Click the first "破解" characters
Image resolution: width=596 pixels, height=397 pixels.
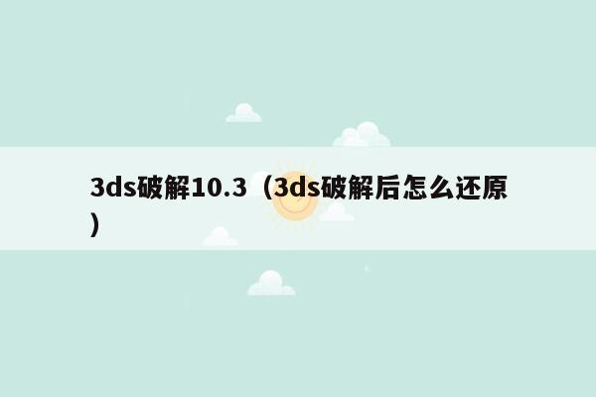point(164,188)
